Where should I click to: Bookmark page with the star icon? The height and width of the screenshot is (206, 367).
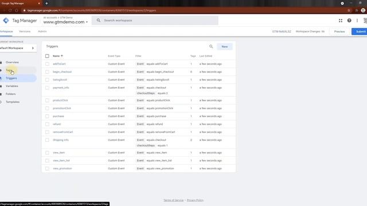[349, 10]
